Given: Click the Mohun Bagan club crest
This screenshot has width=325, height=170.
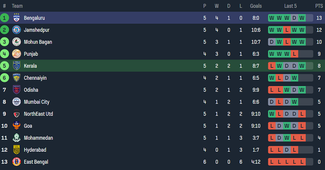Looking at the screenshot, I should (x=17, y=42).
